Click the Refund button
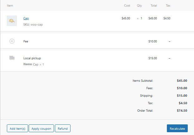The width and height of the screenshot is (194, 135). tap(63, 128)
